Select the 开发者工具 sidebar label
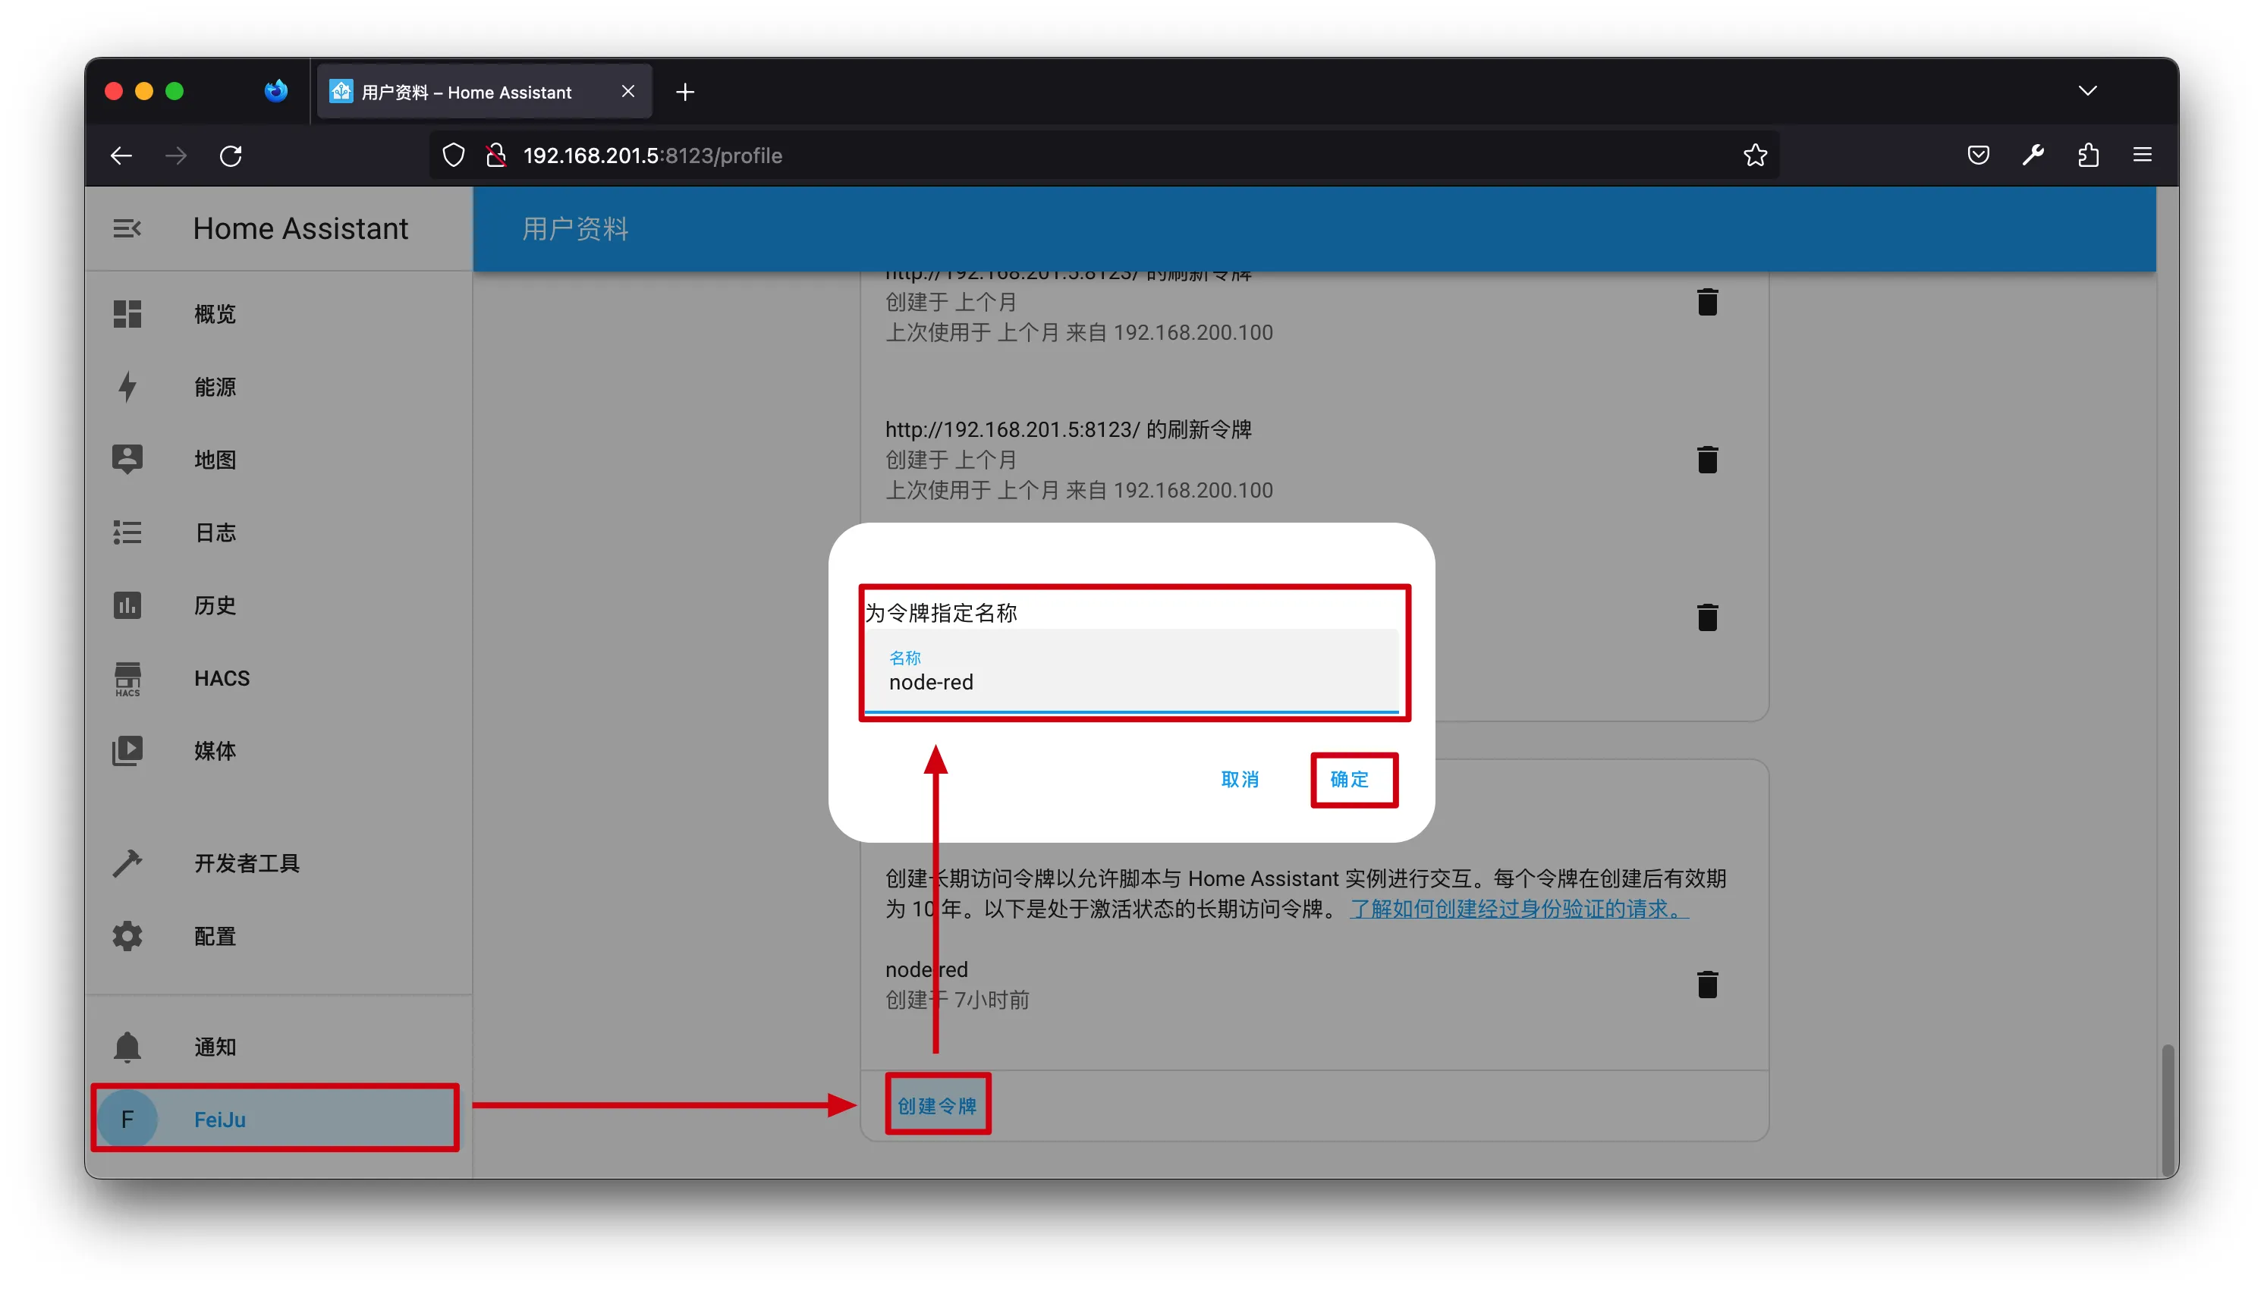This screenshot has width=2264, height=1291. pyautogui.click(x=247, y=864)
